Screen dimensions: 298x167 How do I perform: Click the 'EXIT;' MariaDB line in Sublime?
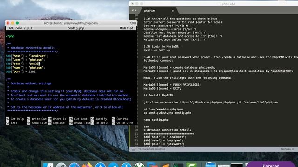[163, 89]
